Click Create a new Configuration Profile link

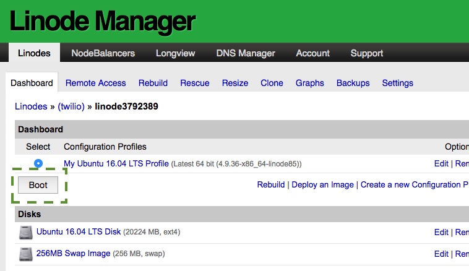coord(415,185)
